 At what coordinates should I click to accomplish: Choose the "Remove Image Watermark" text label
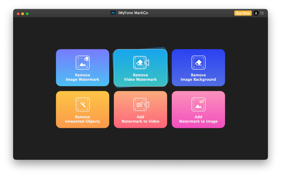point(83,77)
